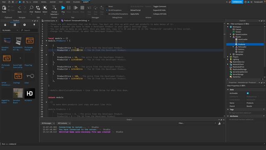This screenshot has height=150, width=266.
Task: Switch to the PLUGINS ribbon tab
Action: (76, 2)
